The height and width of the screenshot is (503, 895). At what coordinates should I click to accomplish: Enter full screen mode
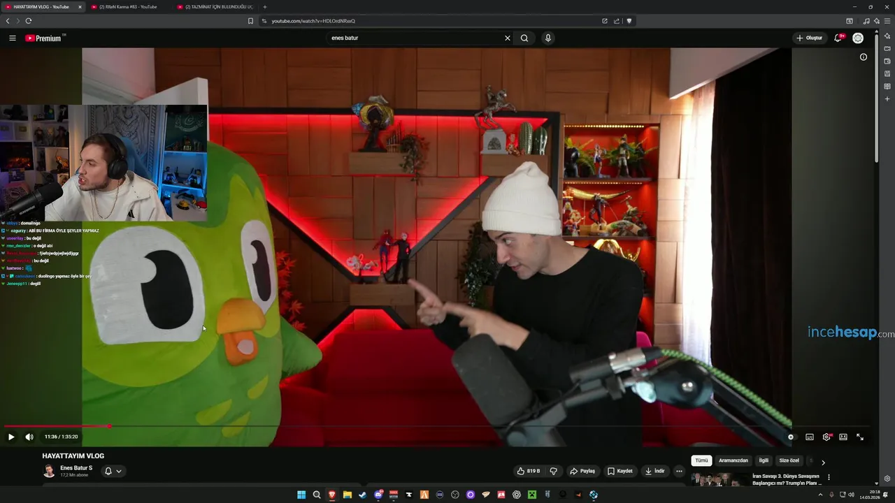[x=860, y=437]
